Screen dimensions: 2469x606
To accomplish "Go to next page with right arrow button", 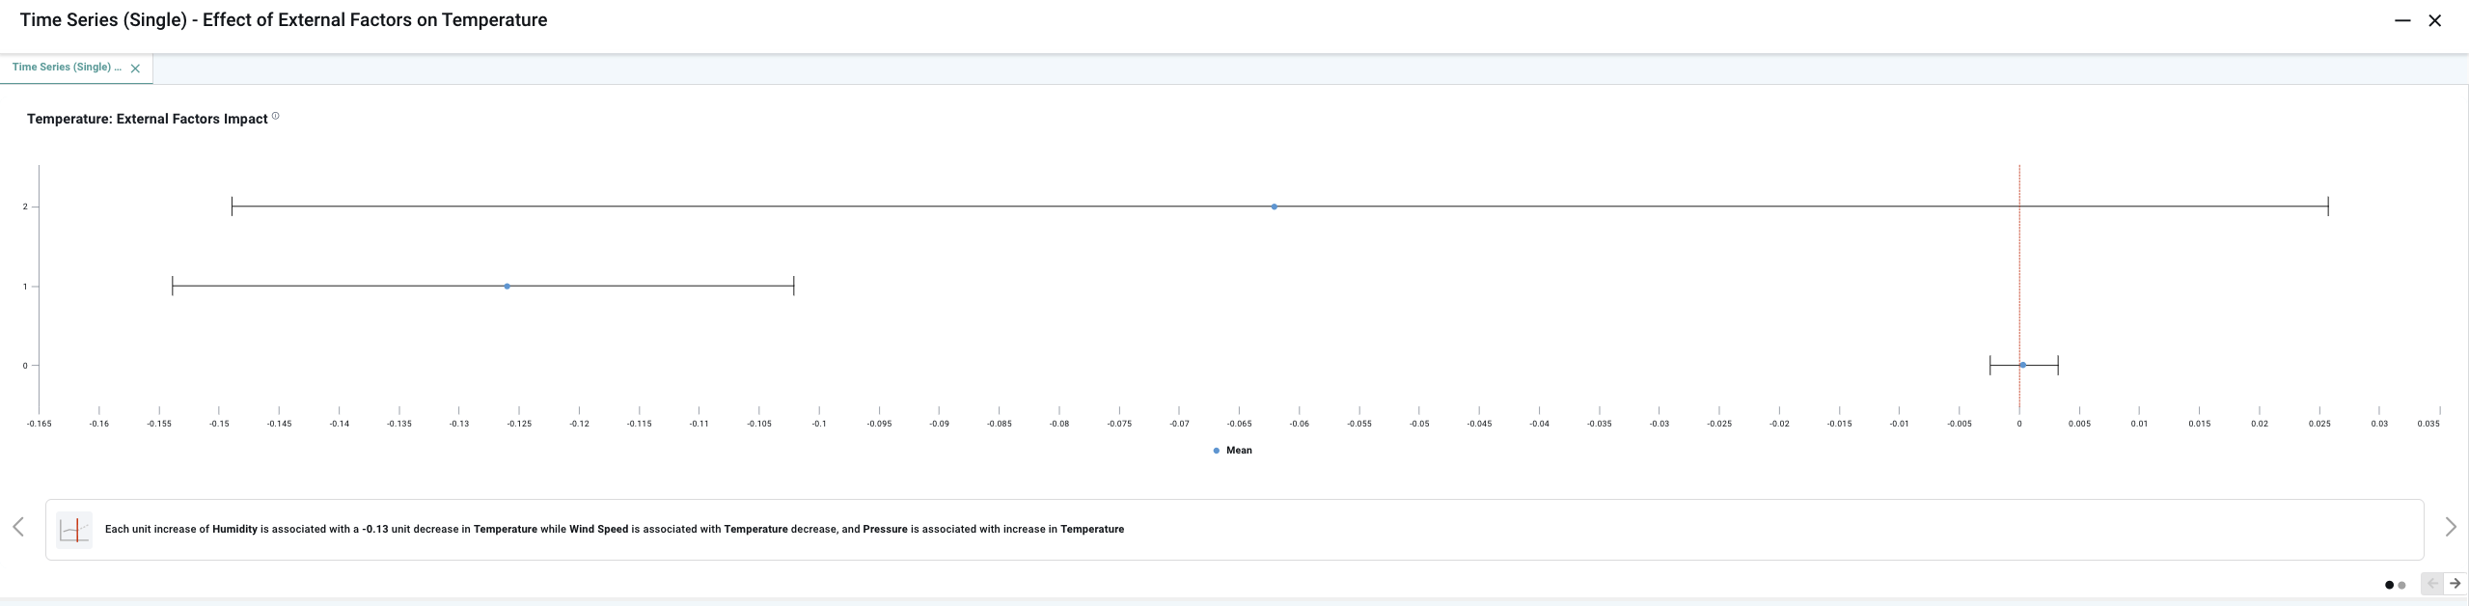I will pos(2455,584).
